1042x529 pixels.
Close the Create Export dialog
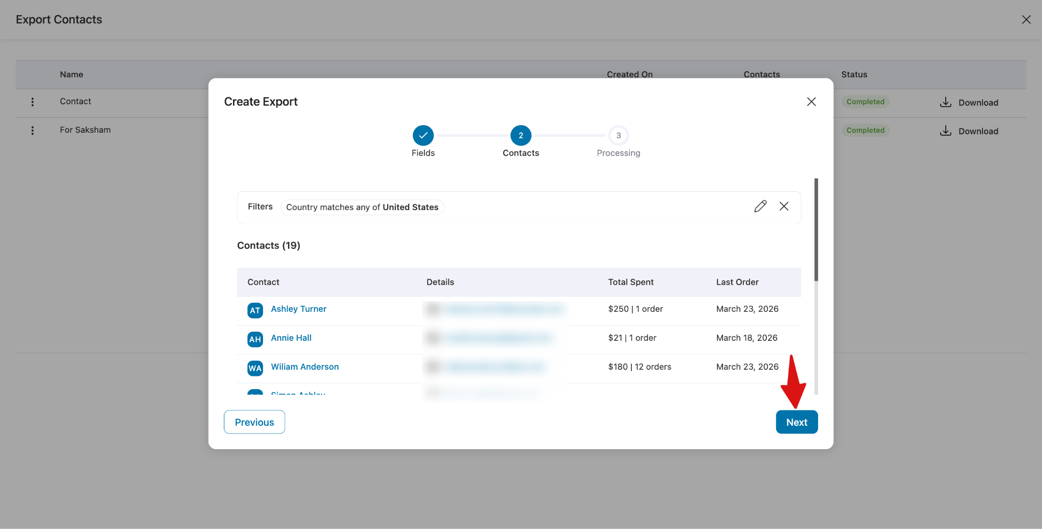811,102
